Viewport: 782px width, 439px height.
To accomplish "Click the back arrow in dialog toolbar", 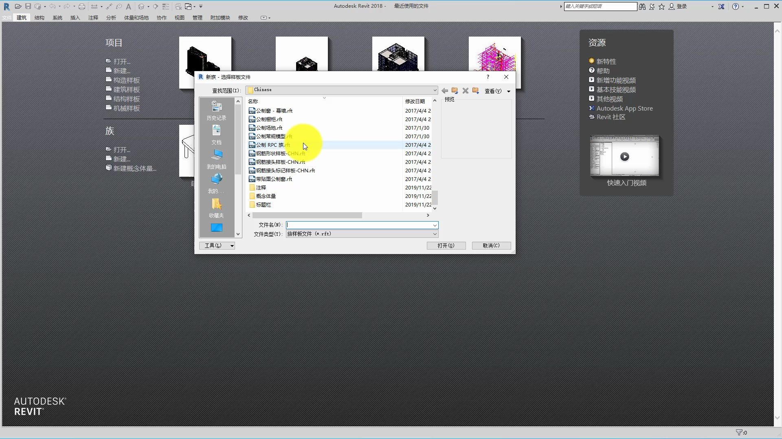I will pos(445,91).
